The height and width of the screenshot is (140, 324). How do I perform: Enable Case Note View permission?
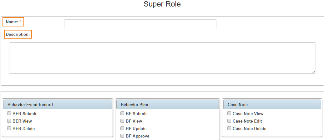(x=229, y=113)
